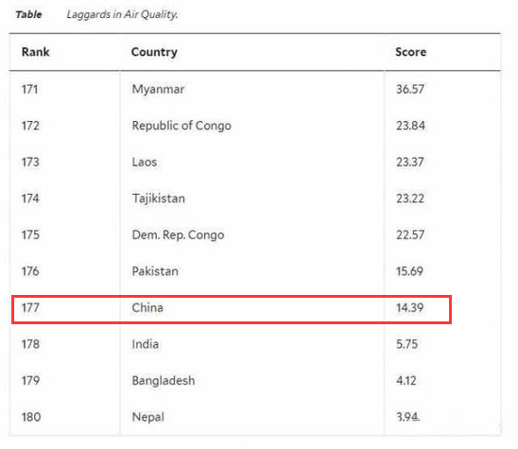Select the Myanmar country cell

pos(158,89)
